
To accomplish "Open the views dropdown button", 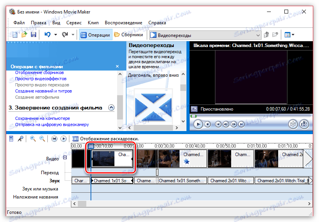I will point(289,35).
